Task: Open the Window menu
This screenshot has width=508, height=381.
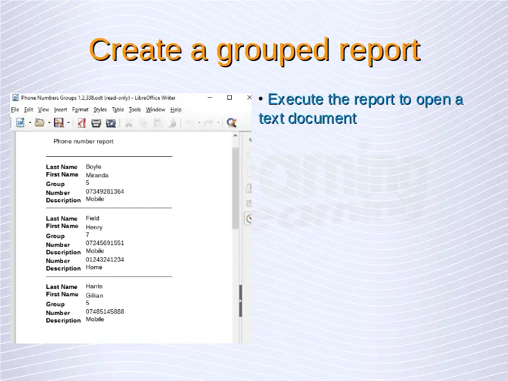Action: [x=156, y=109]
